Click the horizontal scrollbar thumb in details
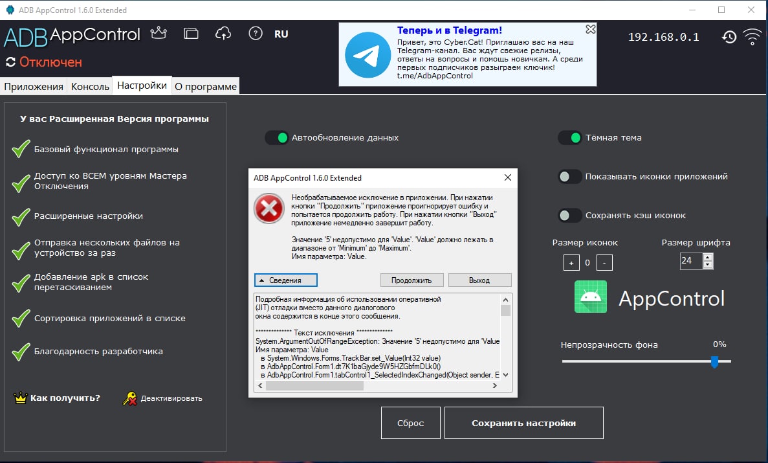Viewport: 768px width, 463px height. (314, 386)
